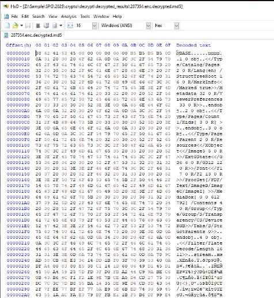Open the View menu
The width and height of the screenshot is (274, 298).
pos(53,16)
